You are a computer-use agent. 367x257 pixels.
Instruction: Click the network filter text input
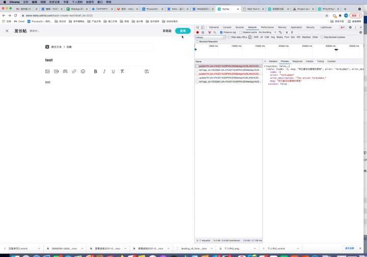(x=211, y=37)
